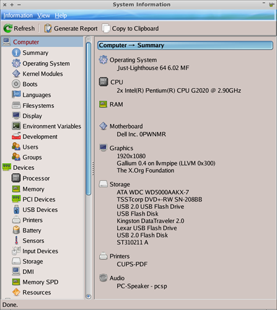
Task: Click the Audio heading in summary
Action: pyautogui.click(x=117, y=278)
